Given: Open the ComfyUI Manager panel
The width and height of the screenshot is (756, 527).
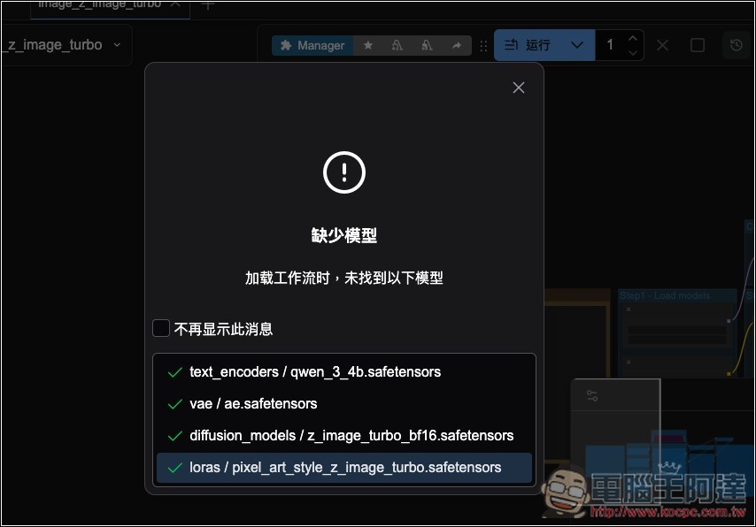Looking at the screenshot, I should [312, 45].
